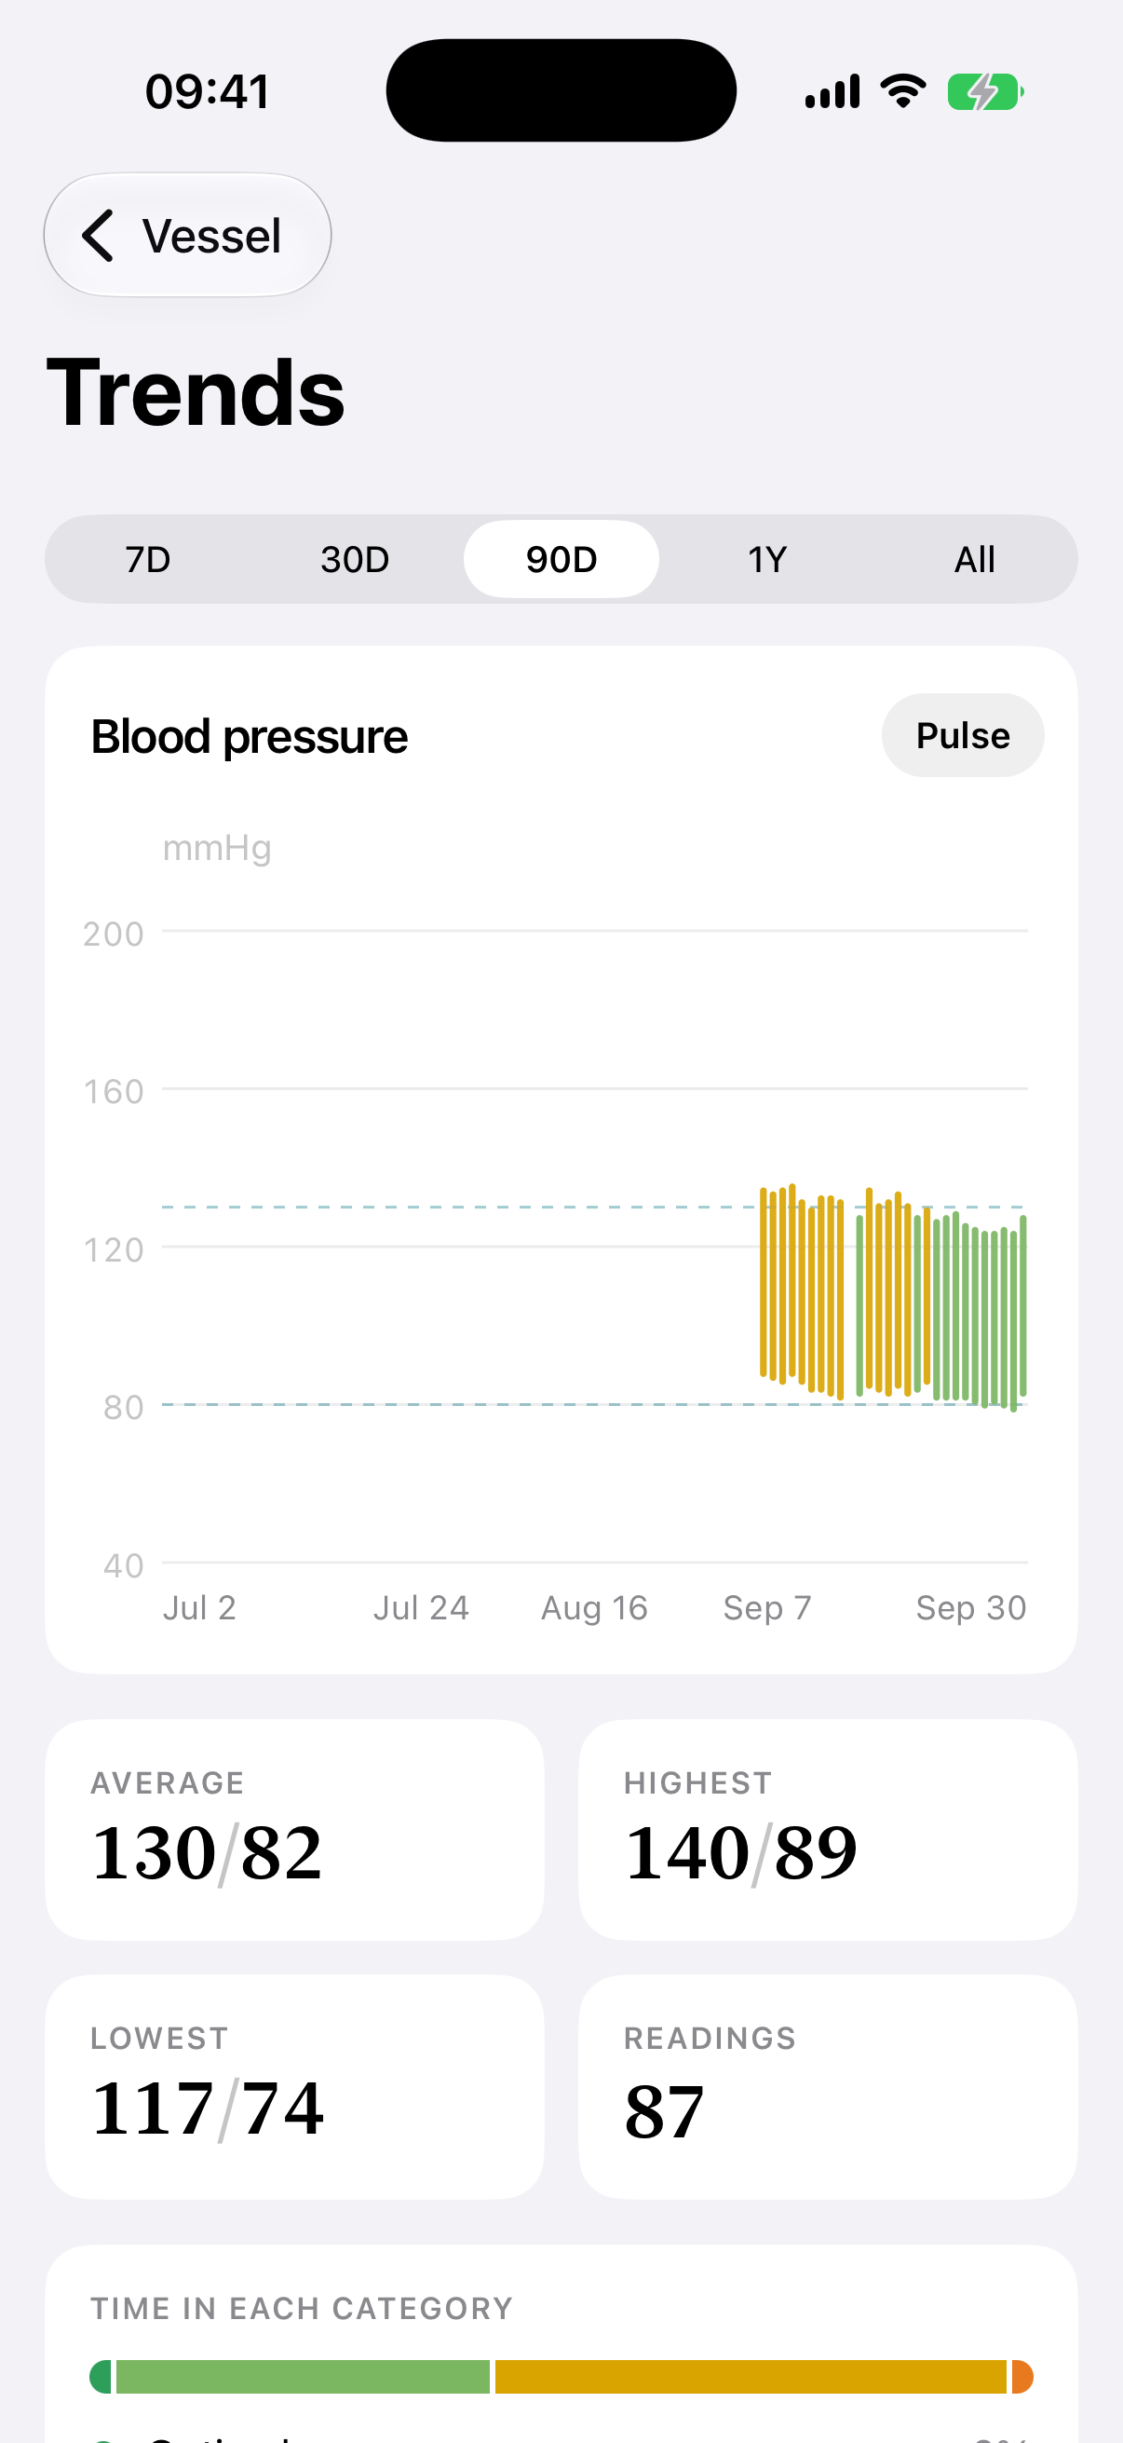Tap the back chevron arrow icon
1123x2443 pixels.
[99, 235]
